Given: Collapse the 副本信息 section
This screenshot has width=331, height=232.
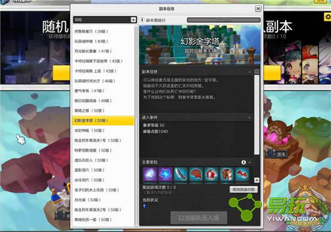Looking at the screenshot, I should [x=250, y=72].
